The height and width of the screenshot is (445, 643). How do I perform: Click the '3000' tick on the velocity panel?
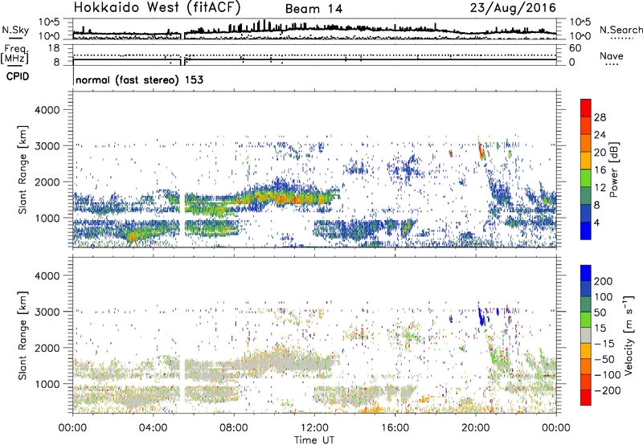click(47, 312)
